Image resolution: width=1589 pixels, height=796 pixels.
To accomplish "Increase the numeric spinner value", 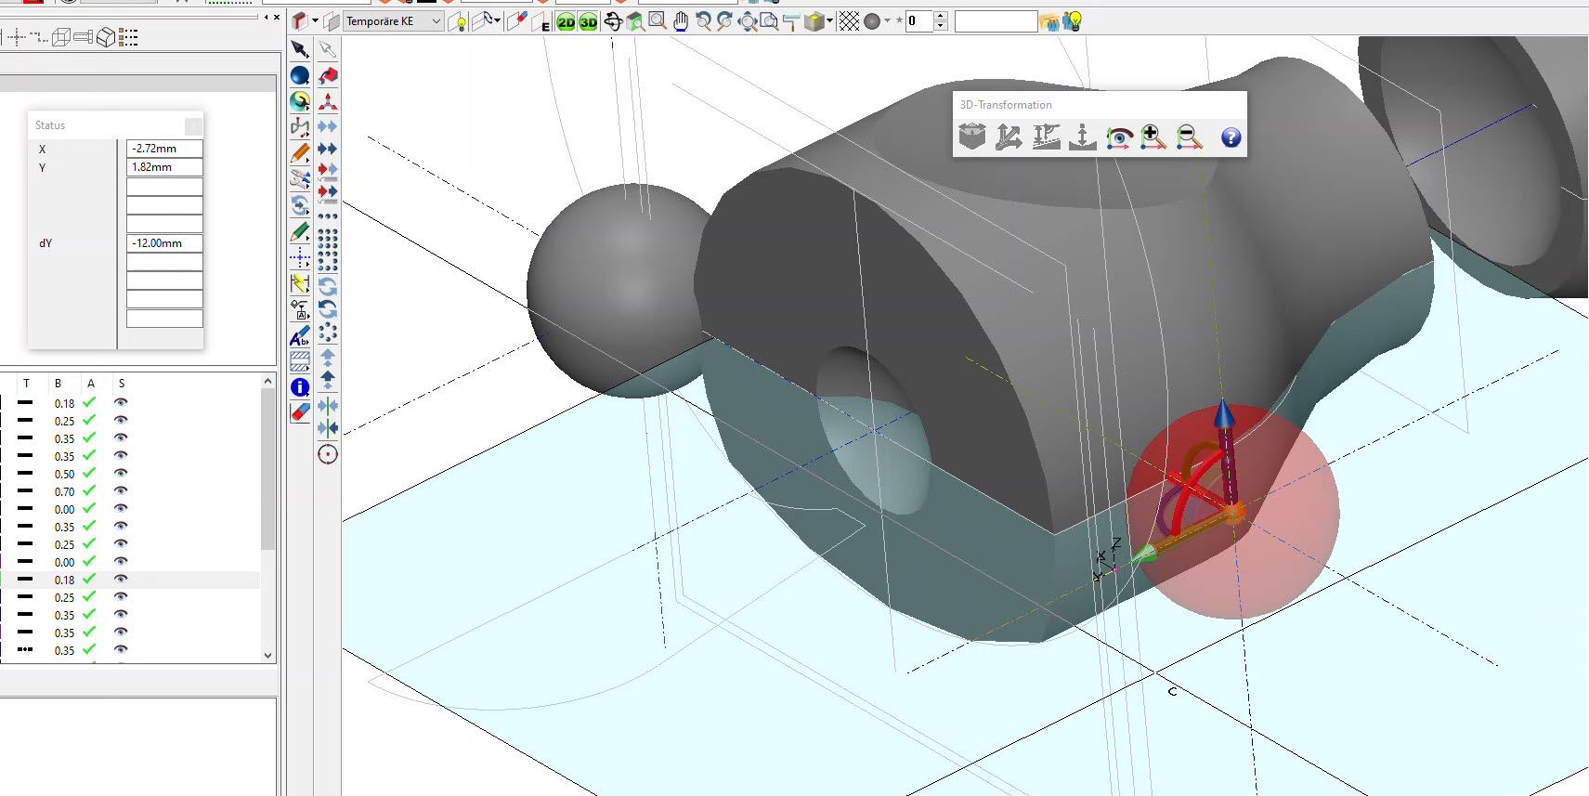I will tap(941, 16).
